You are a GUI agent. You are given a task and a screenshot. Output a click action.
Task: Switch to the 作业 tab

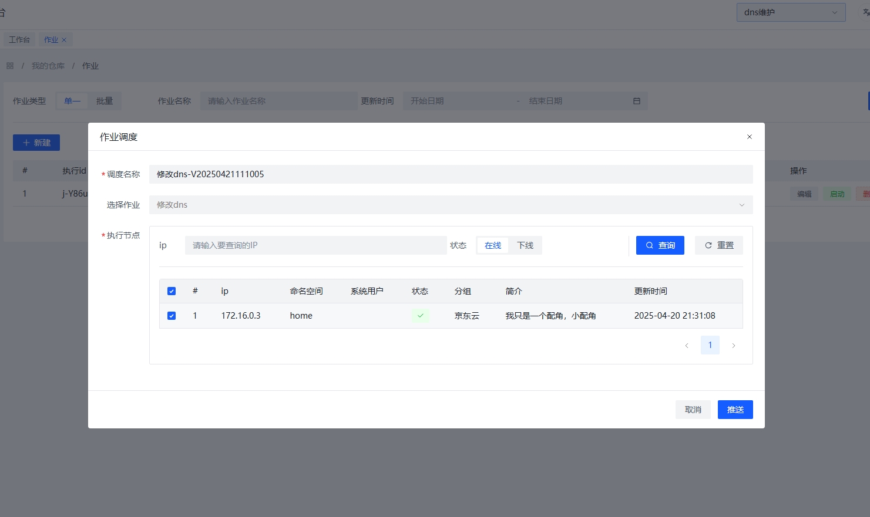(x=51, y=40)
